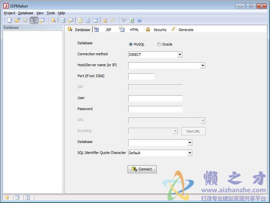Click the JSPMaker application logo icon
The image size is (270, 203).
point(6,6)
